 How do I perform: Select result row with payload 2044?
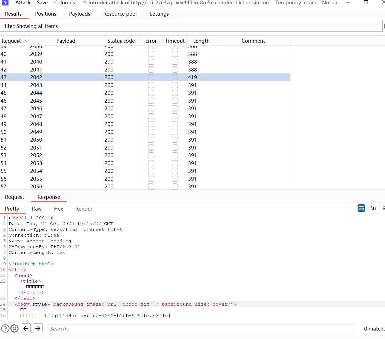(145, 93)
